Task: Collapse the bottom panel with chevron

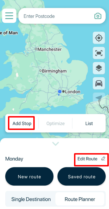Action: click(x=56, y=144)
